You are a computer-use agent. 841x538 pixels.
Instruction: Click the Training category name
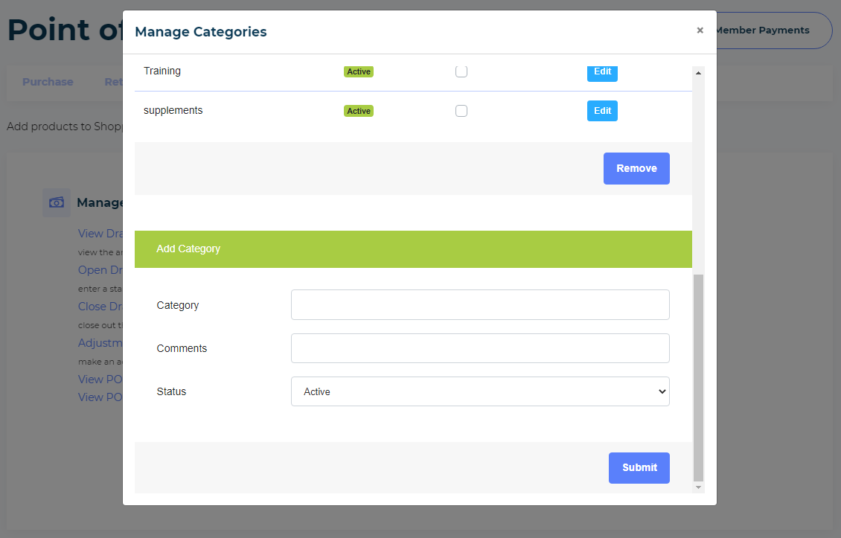click(x=162, y=71)
